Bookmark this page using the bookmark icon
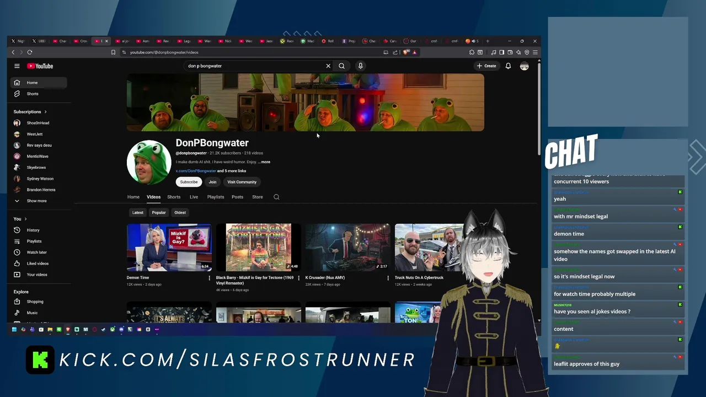The height and width of the screenshot is (397, 706). click(113, 52)
